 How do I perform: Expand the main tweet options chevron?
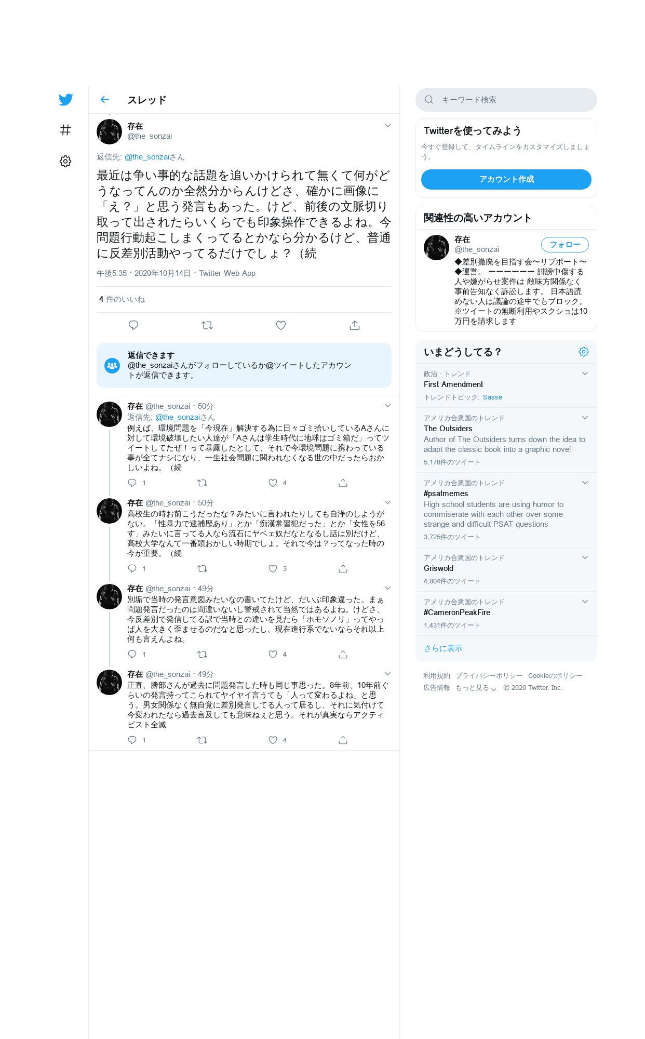pyautogui.click(x=387, y=126)
